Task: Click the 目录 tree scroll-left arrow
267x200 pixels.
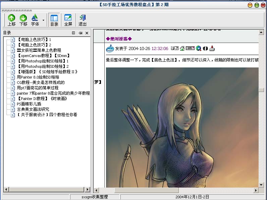Action: click(x=6, y=189)
